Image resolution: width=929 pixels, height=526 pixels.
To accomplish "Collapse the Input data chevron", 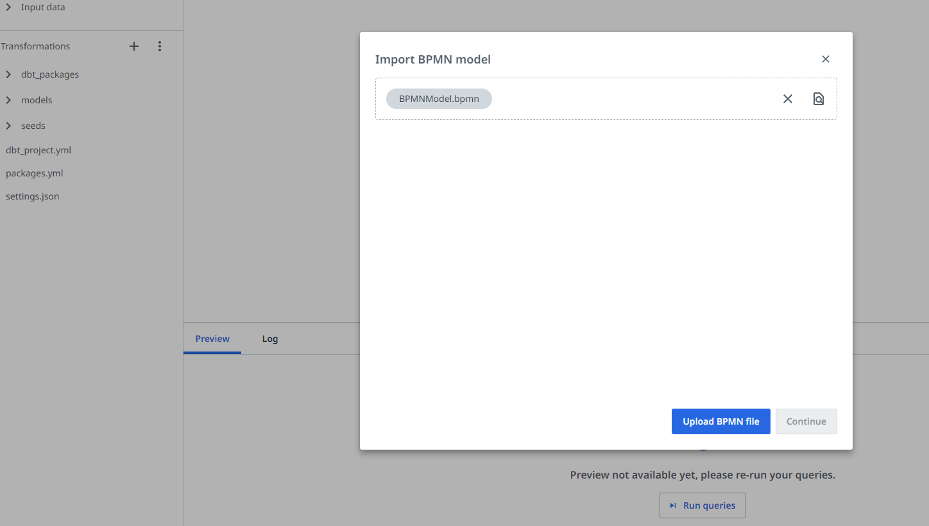I will [8, 6].
